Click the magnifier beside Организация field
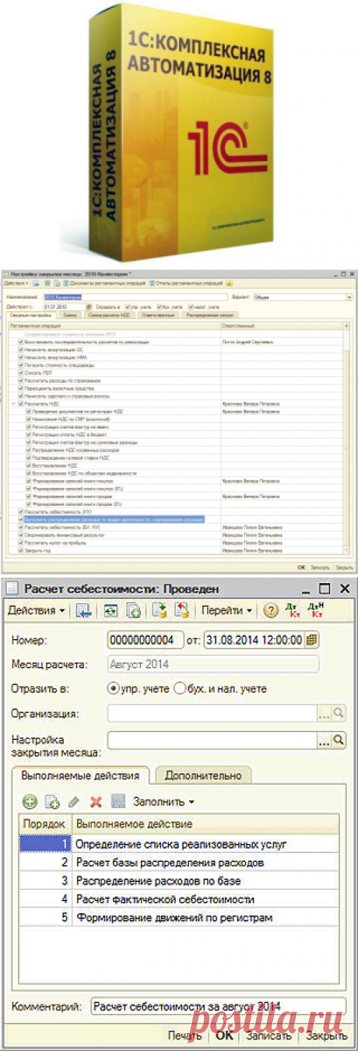This screenshot has height=1051, width=358. point(339,712)
